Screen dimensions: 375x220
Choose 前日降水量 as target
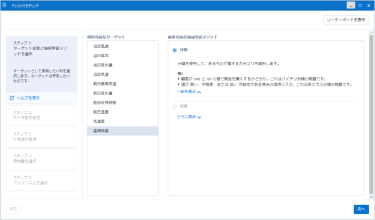[x=122, y=93]
